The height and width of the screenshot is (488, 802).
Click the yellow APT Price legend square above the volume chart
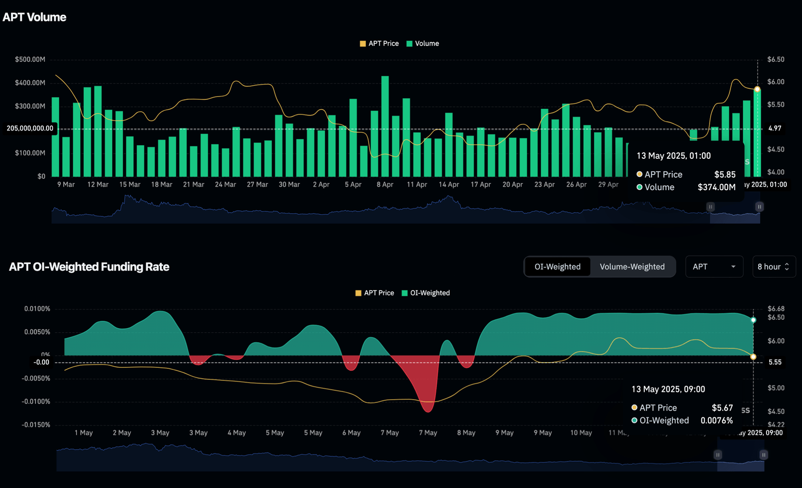[362, 43]
